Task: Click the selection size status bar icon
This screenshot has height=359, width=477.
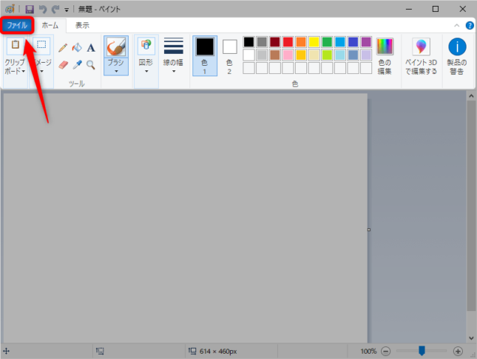Action: pyautogui.click(x=100, y=351)
